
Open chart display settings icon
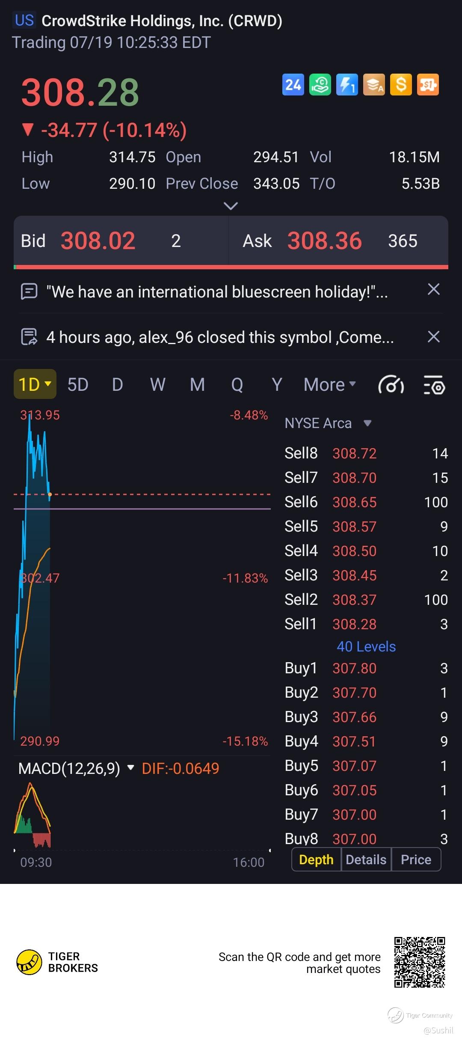(x=434, y=384)
